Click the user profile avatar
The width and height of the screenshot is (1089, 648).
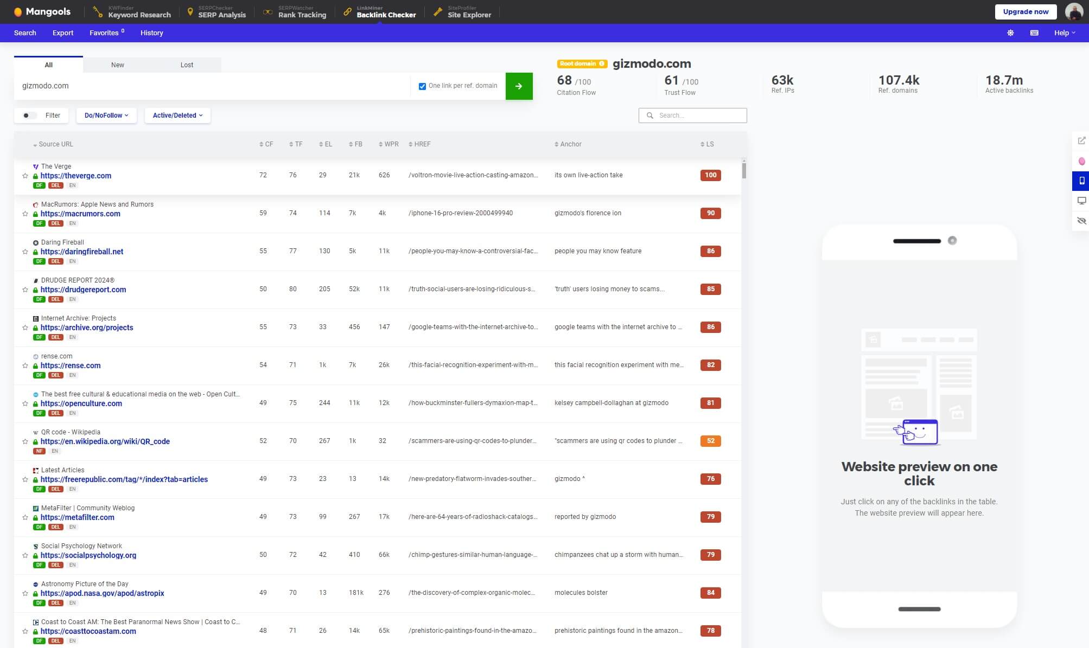(x=1074, y=11)
